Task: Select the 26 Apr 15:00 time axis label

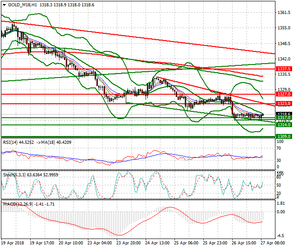Action: [x=244, y=243]
